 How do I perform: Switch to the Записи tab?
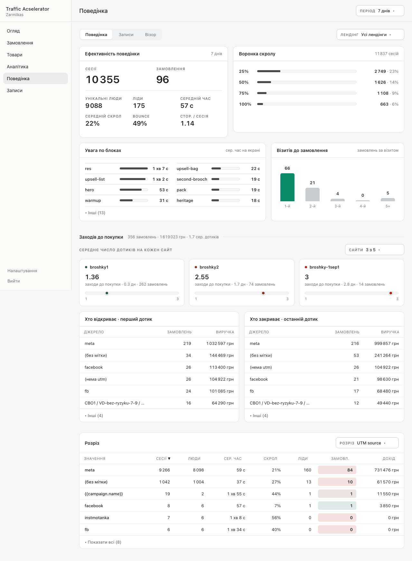(126, 34)
